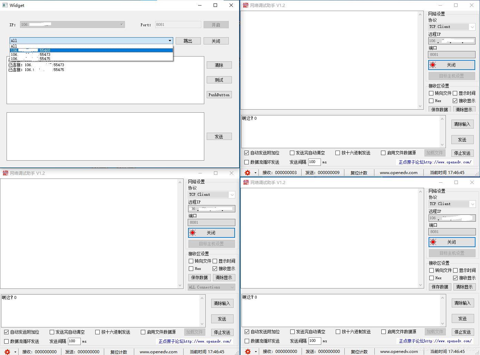
Task: Uncheck 自动发送附加位 in upper-right assistant
Action: coord(247,153)
